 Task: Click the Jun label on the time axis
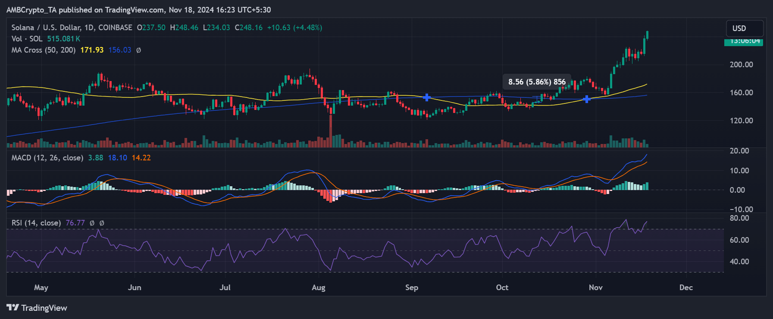(x=135, y=288)
